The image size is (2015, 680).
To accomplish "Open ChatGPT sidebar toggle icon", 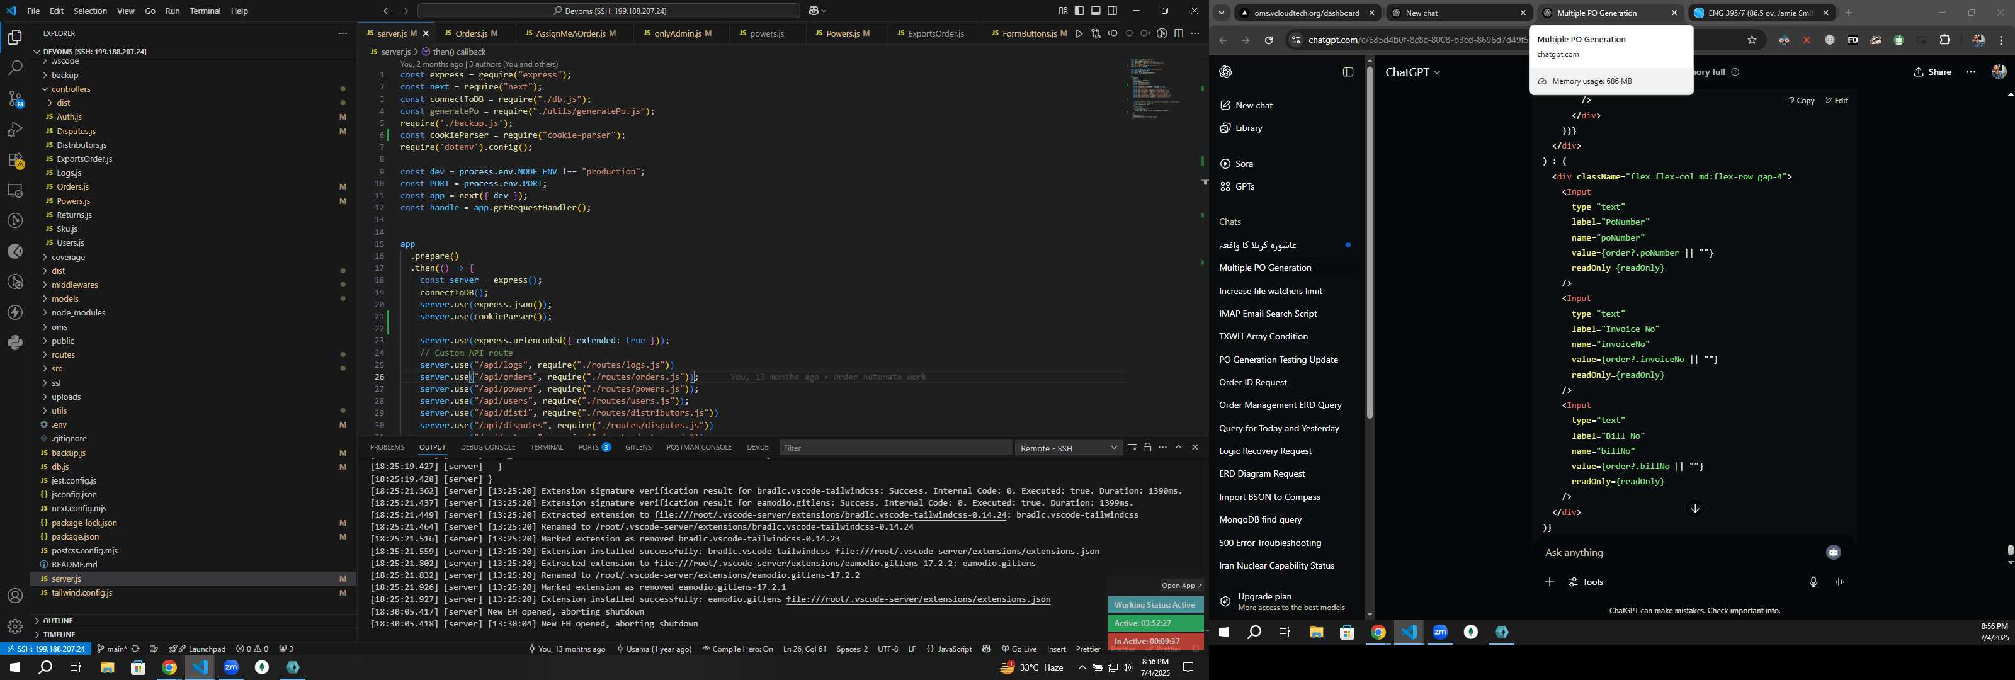I will pos(1348,72).
